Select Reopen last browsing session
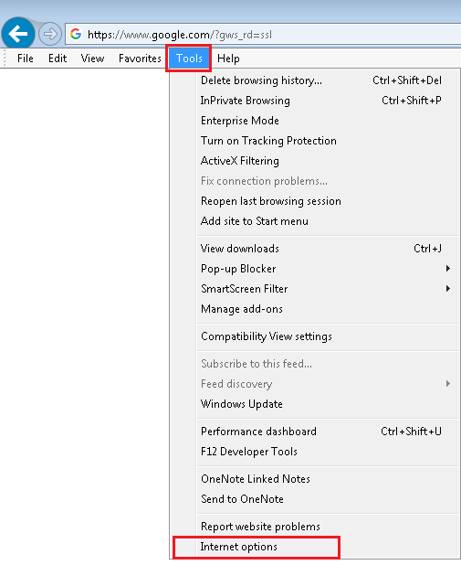 click(x=315, y=201)
